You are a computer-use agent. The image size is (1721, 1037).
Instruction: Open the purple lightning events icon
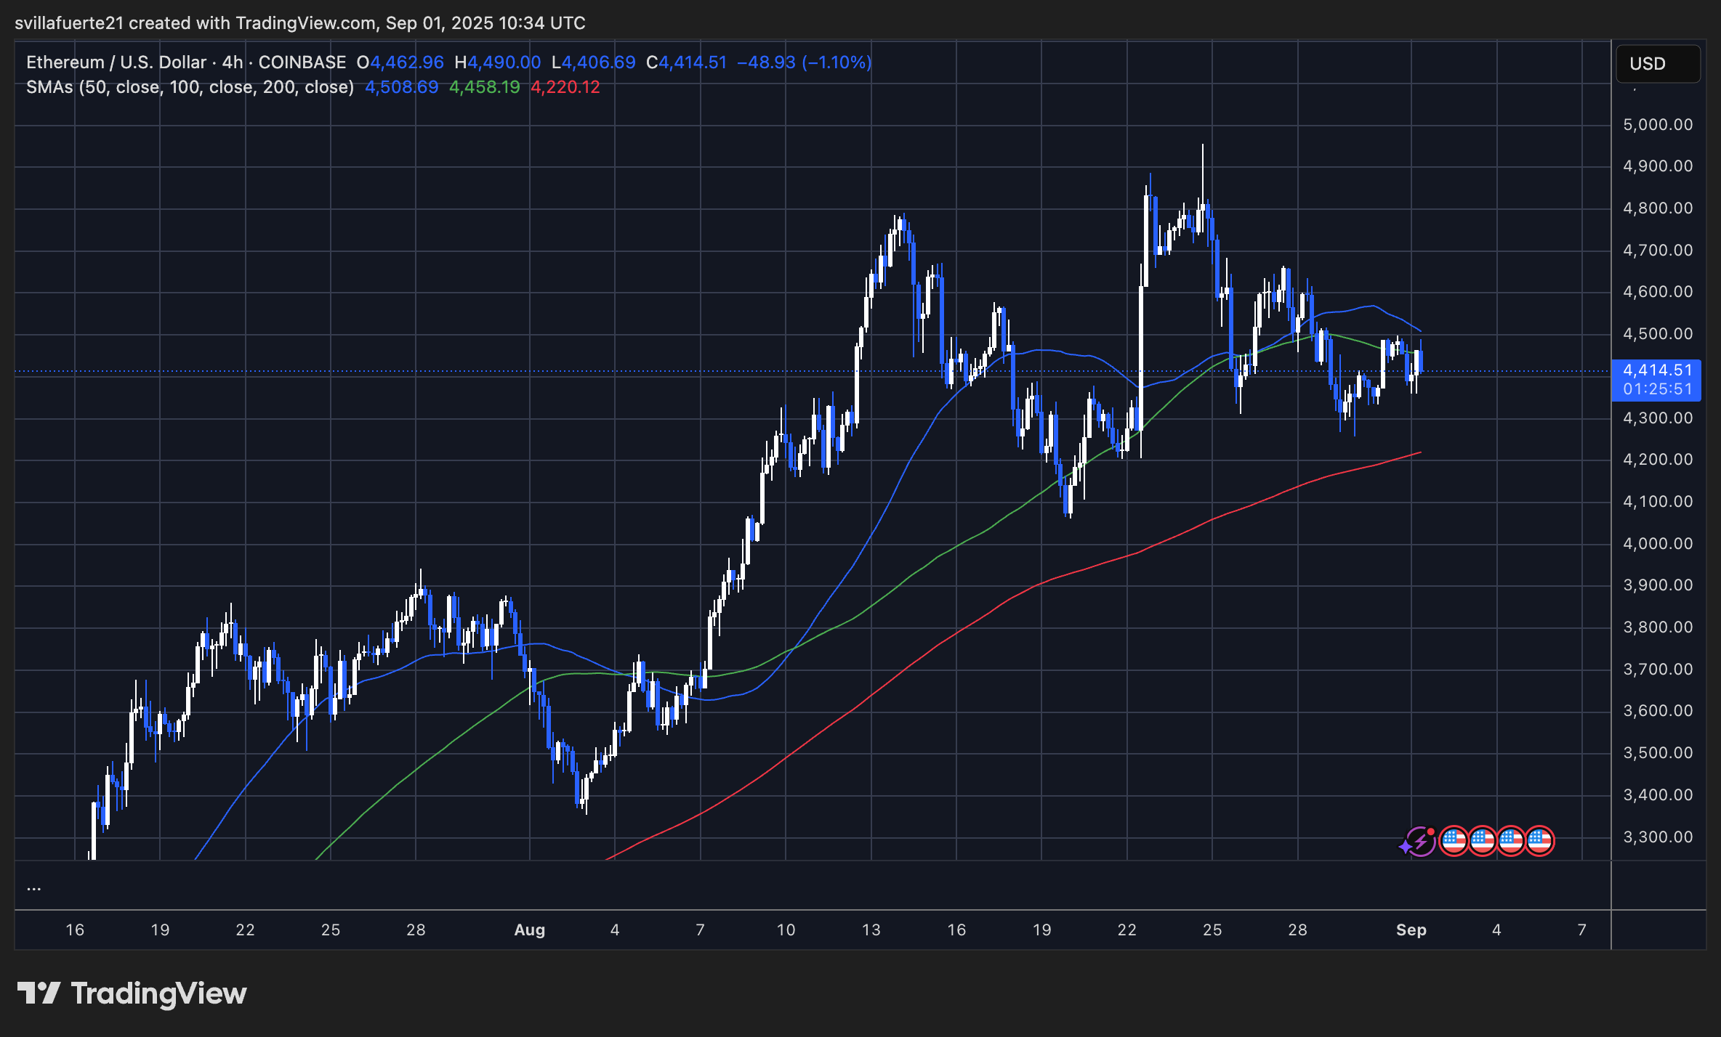(x=1420, y=841)
